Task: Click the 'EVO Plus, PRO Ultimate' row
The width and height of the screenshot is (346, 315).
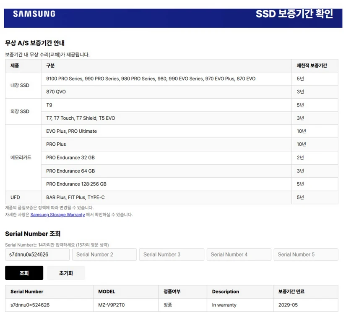Action: (x=166, y=131)
